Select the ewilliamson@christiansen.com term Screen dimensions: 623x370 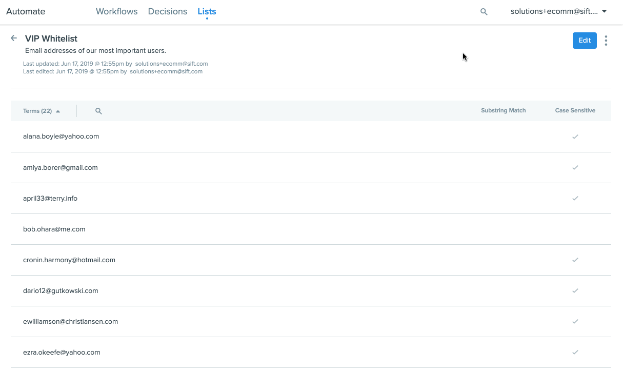[71, 321]
